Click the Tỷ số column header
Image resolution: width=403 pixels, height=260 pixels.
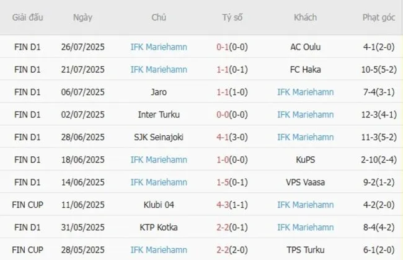pos(232,17)
